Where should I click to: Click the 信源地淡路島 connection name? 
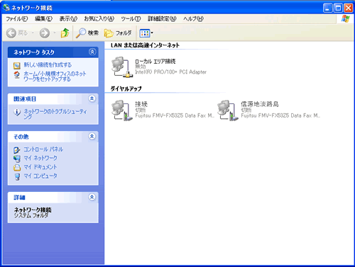[260, 104]
